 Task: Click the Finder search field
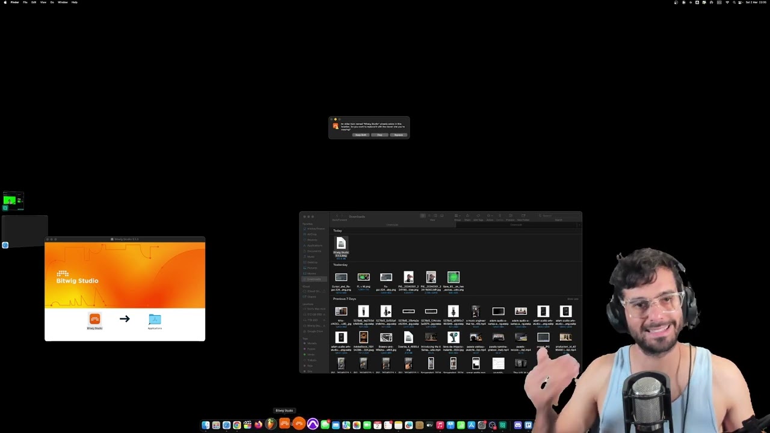[x=558, y=215]
